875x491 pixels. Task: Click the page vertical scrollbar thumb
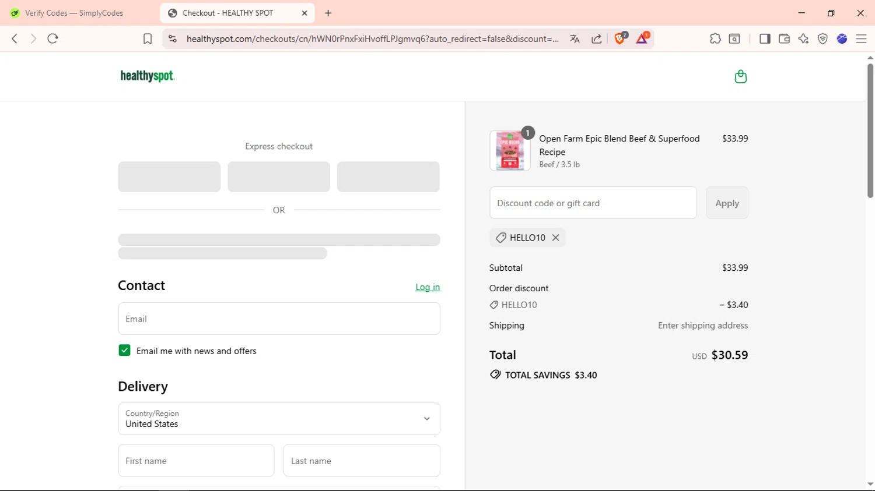(870, 130)
